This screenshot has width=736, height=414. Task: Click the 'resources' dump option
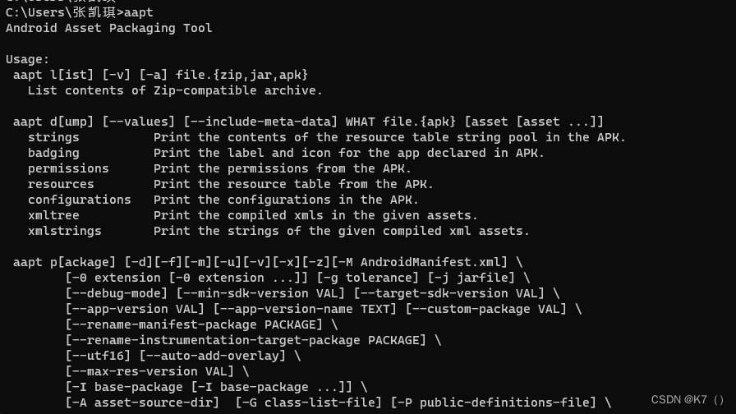[x=61, y=184]
